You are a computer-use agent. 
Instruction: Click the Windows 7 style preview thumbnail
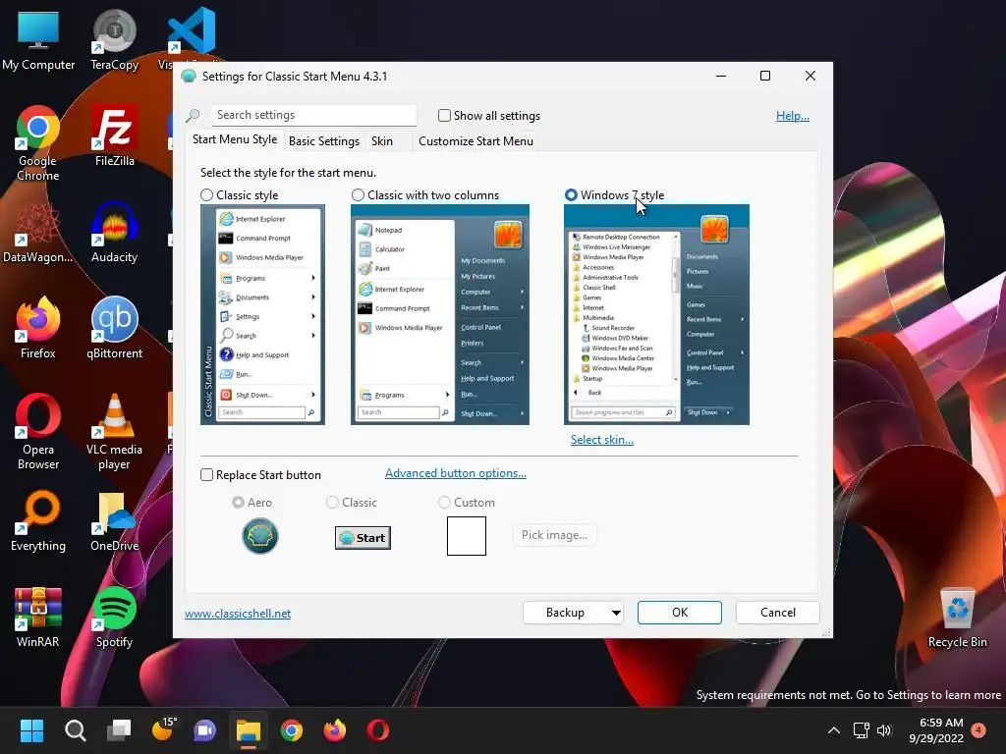pyautogui.click(x=656, y=314)
